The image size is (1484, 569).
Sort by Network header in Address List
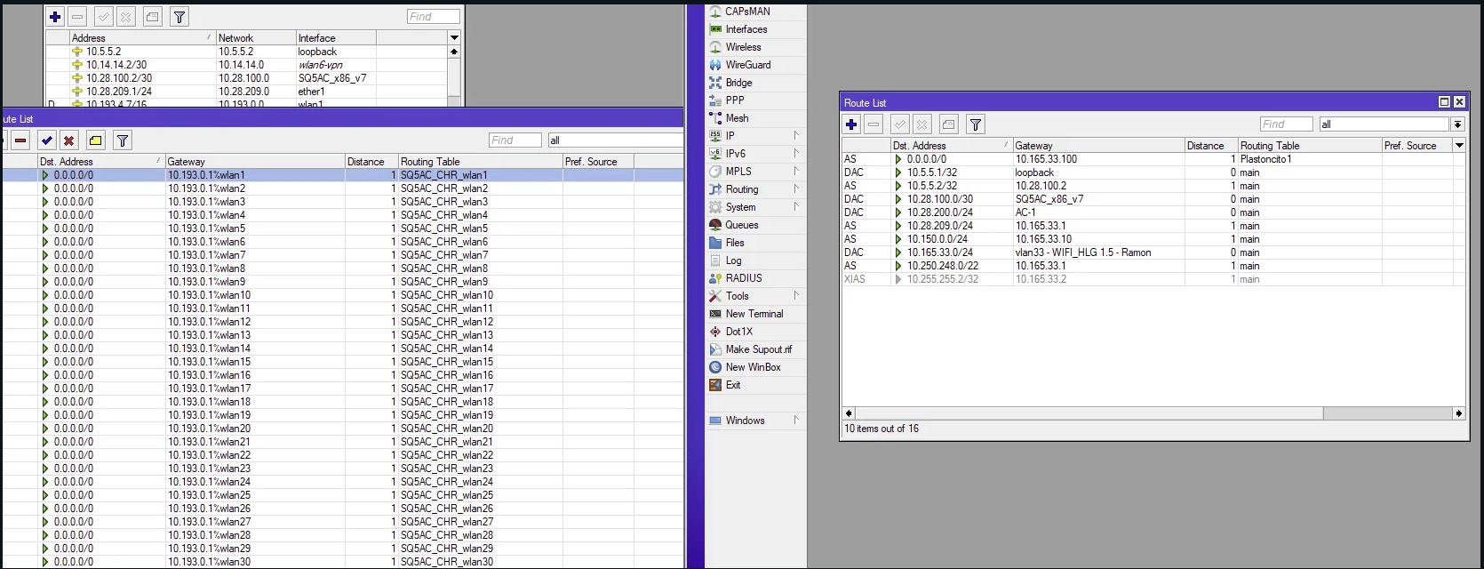click(x=256, y=38)
